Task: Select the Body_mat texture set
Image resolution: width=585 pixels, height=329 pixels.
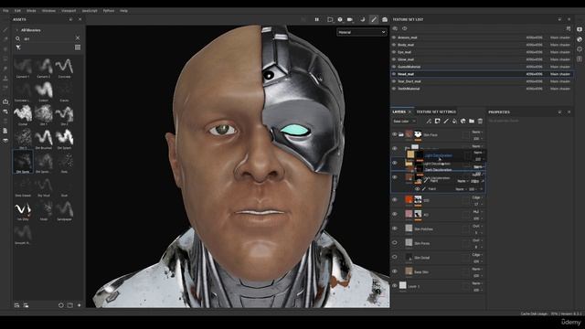Action: 482,45
